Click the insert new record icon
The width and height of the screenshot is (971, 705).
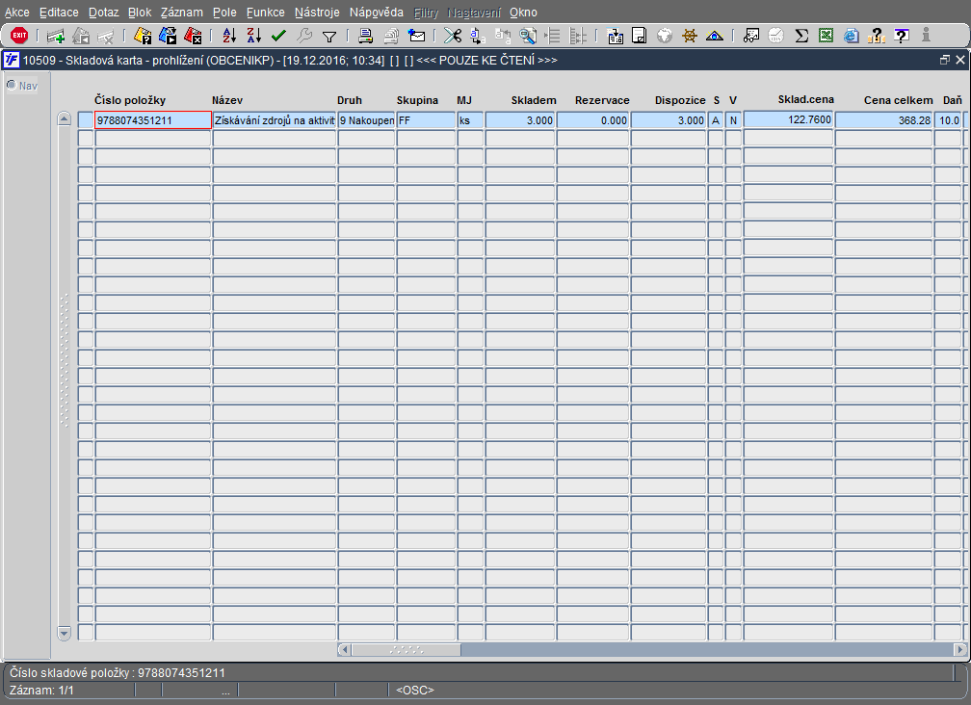[56, 36]
